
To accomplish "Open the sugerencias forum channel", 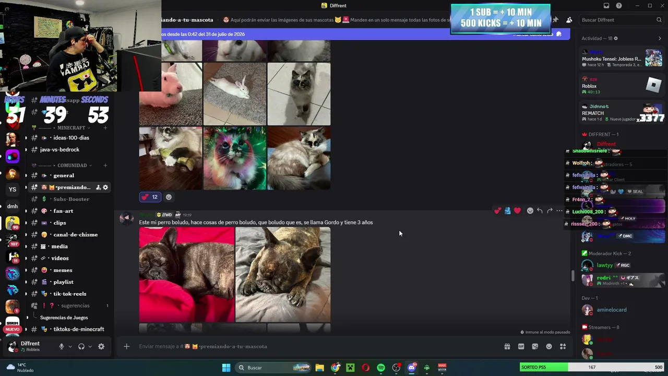I will point(70,305).
